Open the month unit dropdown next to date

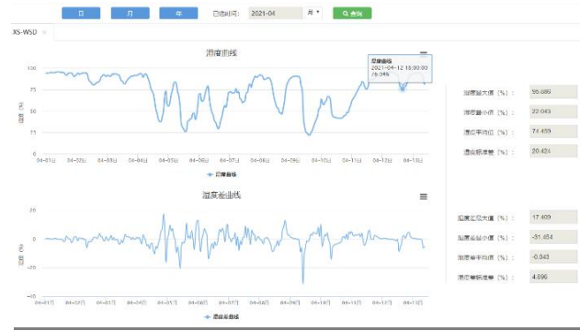click(313, 13)
